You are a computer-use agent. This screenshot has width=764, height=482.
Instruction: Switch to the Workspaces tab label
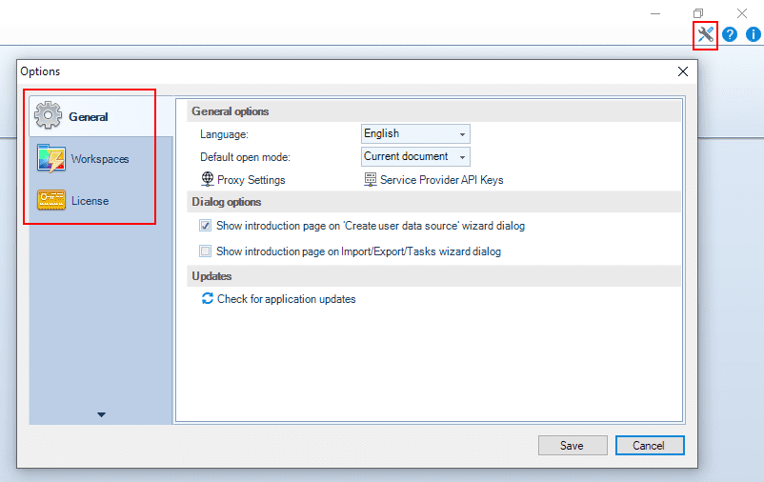coord(99,159)
